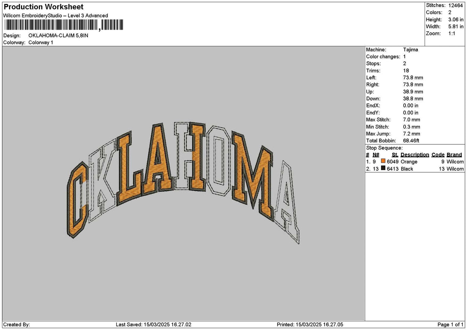This screenshot has height=330, width=467.
Task: Click the Colorway 1 value
Action: (41, 42)
